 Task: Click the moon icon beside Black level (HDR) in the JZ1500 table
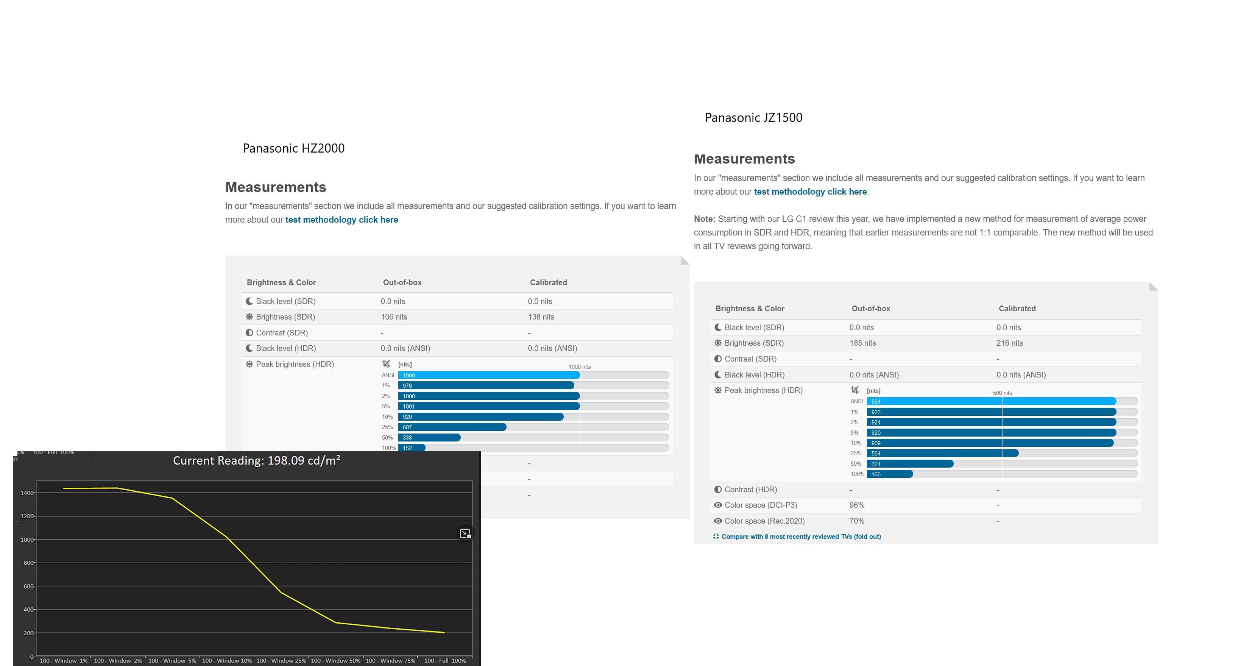pyautogui.click(x=717, y=375)
